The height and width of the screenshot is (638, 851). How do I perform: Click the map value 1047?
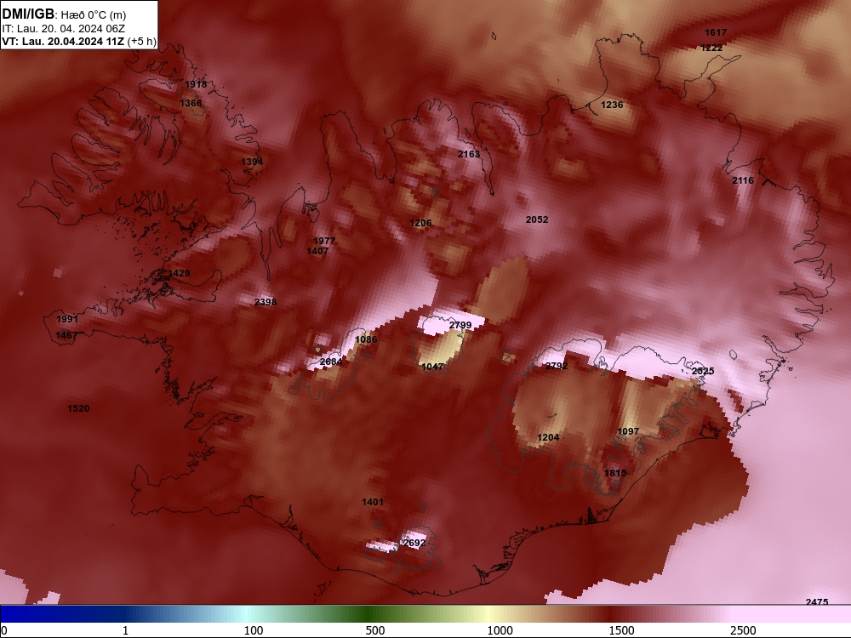pyautogui.click(x=432, y=367)
